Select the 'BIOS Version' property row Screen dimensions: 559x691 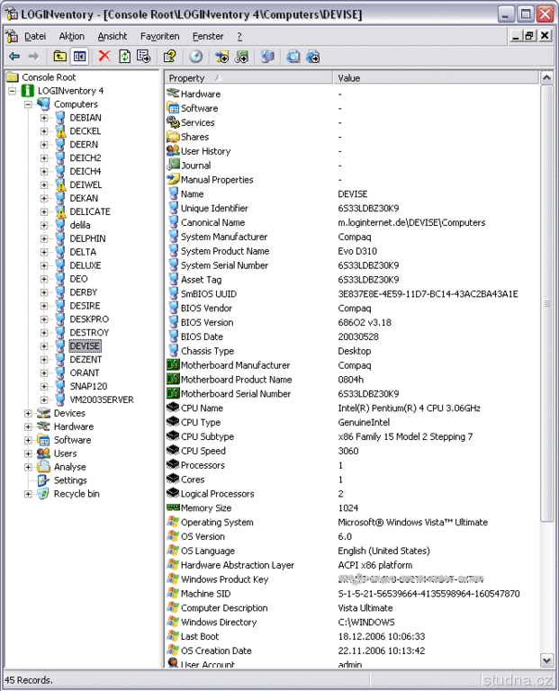click(352, 322)
